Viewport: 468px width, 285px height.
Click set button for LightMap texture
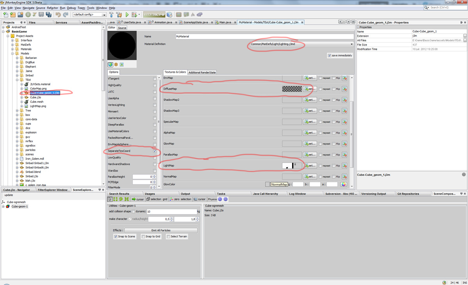(x=310, y=166)
